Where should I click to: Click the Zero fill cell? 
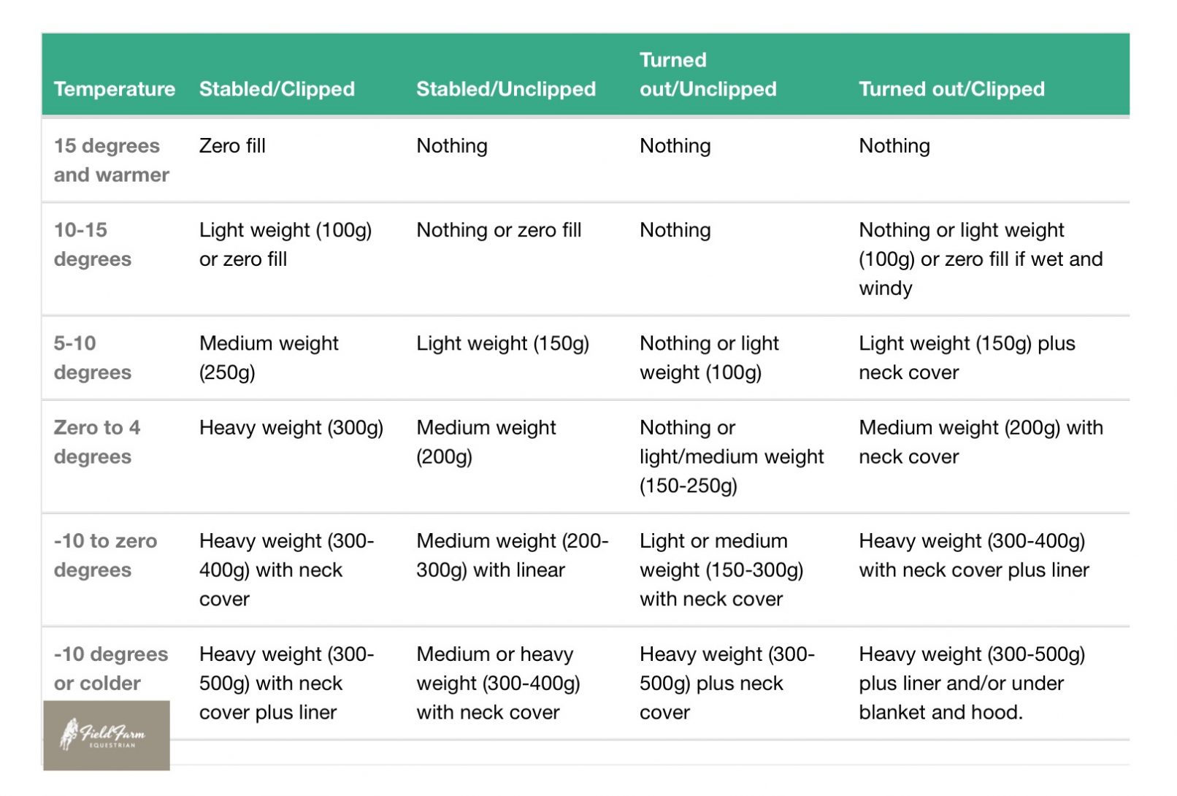pyautogui.click(x=232, y=145)
